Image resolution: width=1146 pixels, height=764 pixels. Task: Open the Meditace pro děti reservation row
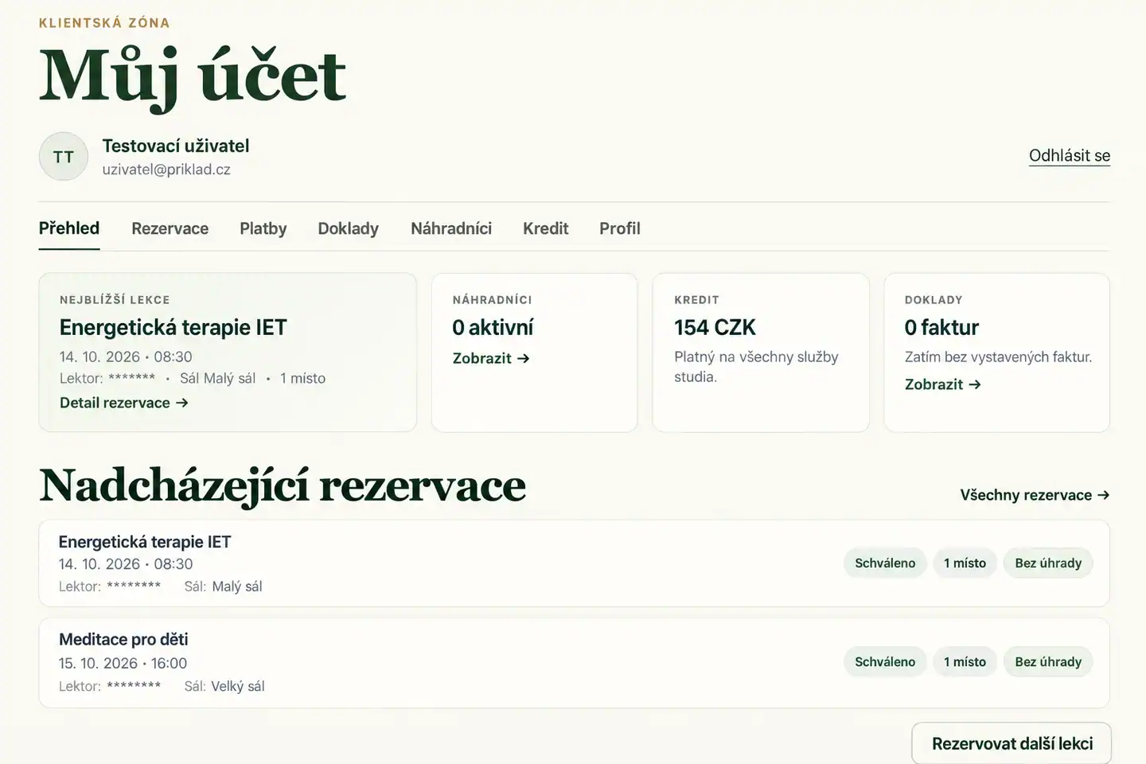point(574,663)
